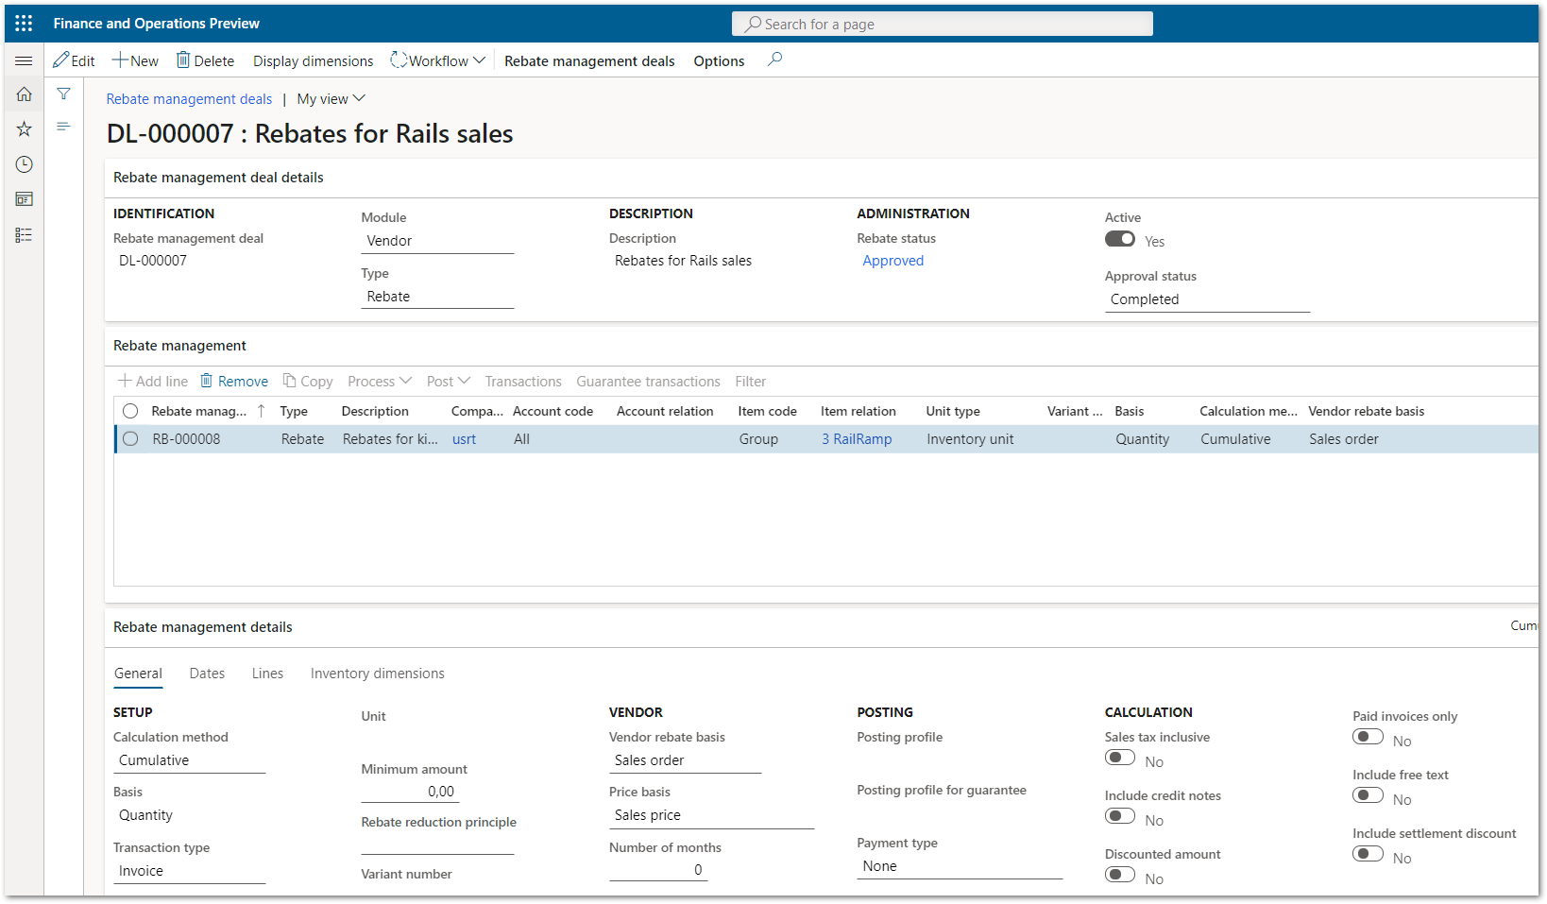Open Favorites star icon
Screen dimensions: 1547x904
coord(24,129)
